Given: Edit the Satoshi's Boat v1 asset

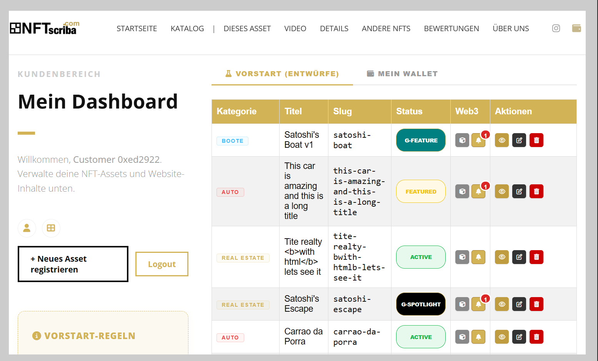Looking at the screenshot, I should (x=519, y=140).
